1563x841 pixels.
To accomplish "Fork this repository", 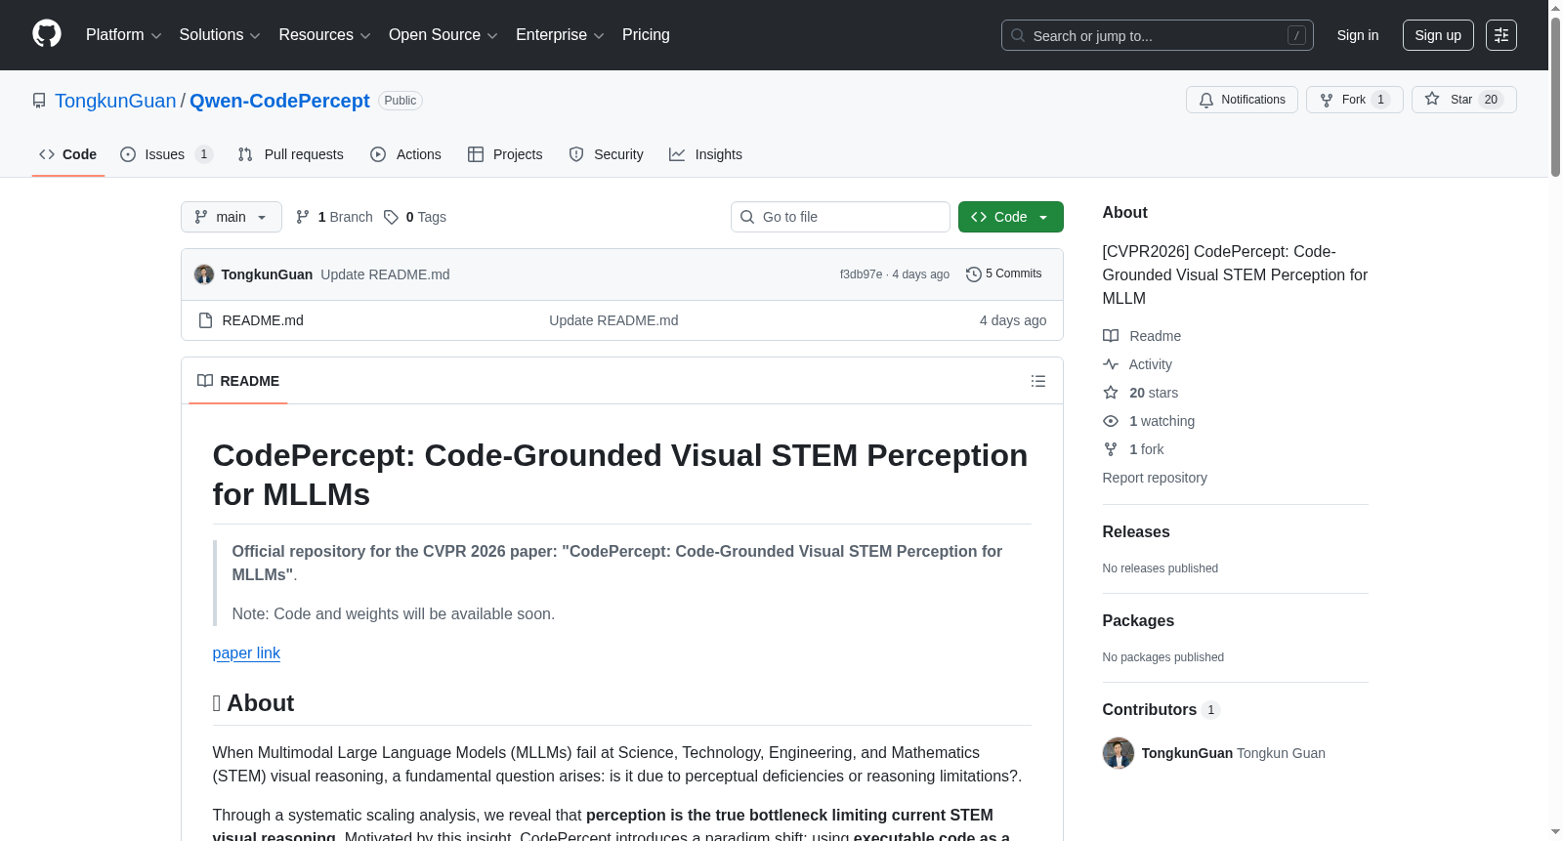I will 1354,100.
